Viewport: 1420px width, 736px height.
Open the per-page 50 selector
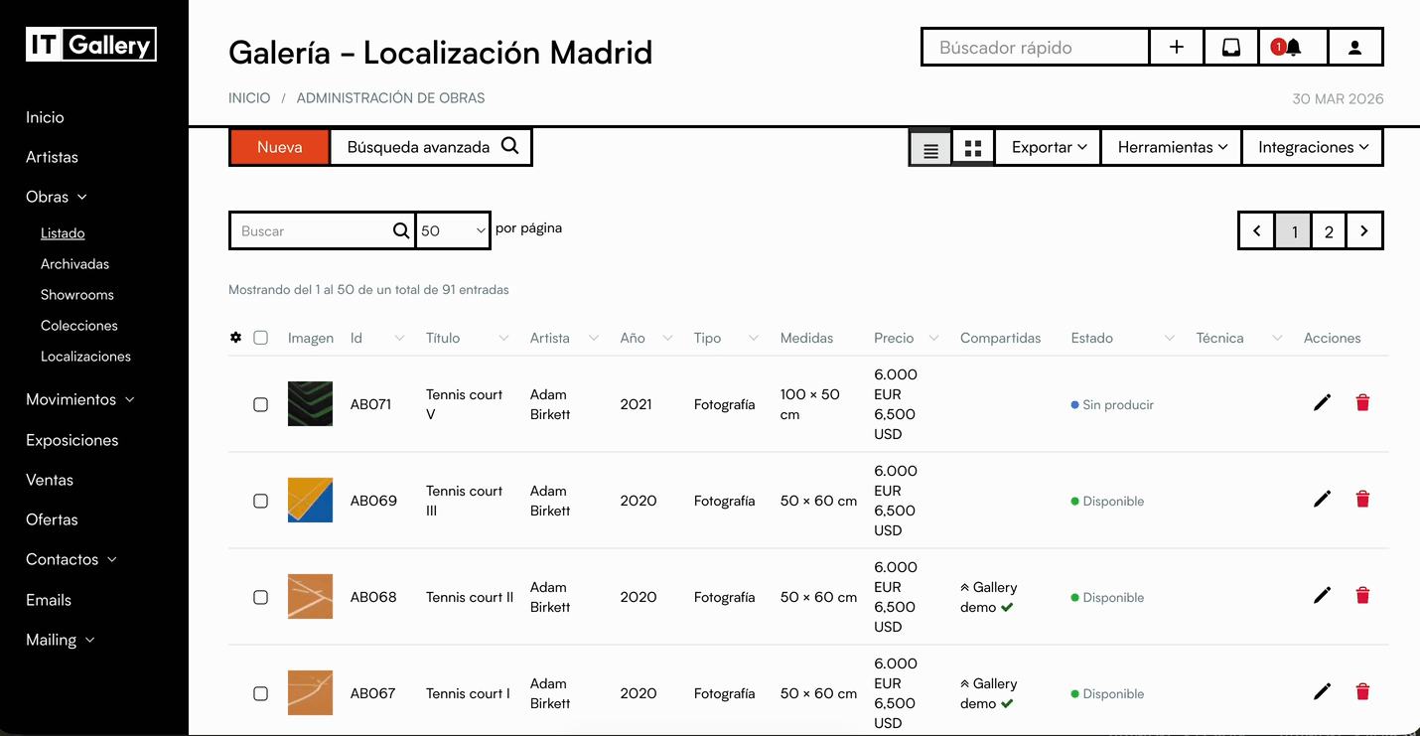(453, 230)
